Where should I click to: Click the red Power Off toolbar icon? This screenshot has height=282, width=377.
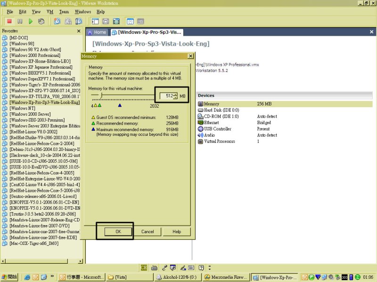pyautogui.click(x=9, y=21)
